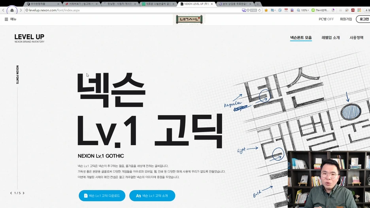
Task: Click the site info icon before URL
Action: [26, 10]
